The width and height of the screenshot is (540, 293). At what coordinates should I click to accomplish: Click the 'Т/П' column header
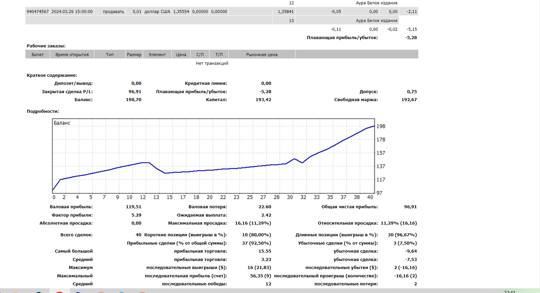pos(219,54)
